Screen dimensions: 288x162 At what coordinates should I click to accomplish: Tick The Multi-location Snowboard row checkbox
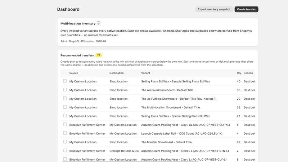pos(65,107)
